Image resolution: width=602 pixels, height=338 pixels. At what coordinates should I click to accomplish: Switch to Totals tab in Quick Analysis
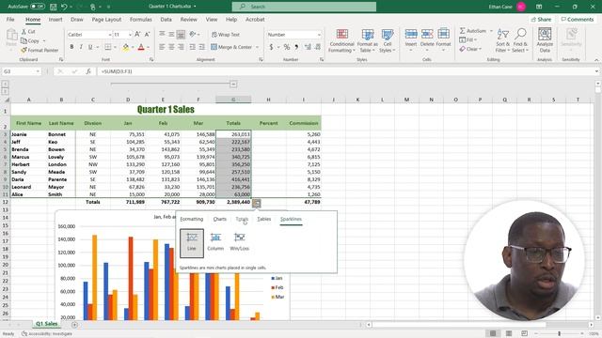pos(242,219)
